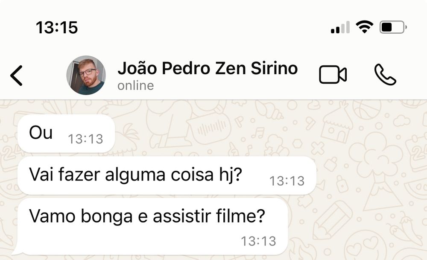427x260 pixels.
Task: Select the Vamo bonga e assistir filme message
Action: click(x=152, y=227)
